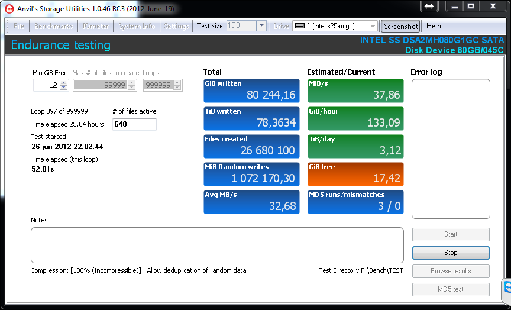The height and width of the screenshot is (310, 511).
Task: Click inside the Notes text box
Action: [217, 245]
